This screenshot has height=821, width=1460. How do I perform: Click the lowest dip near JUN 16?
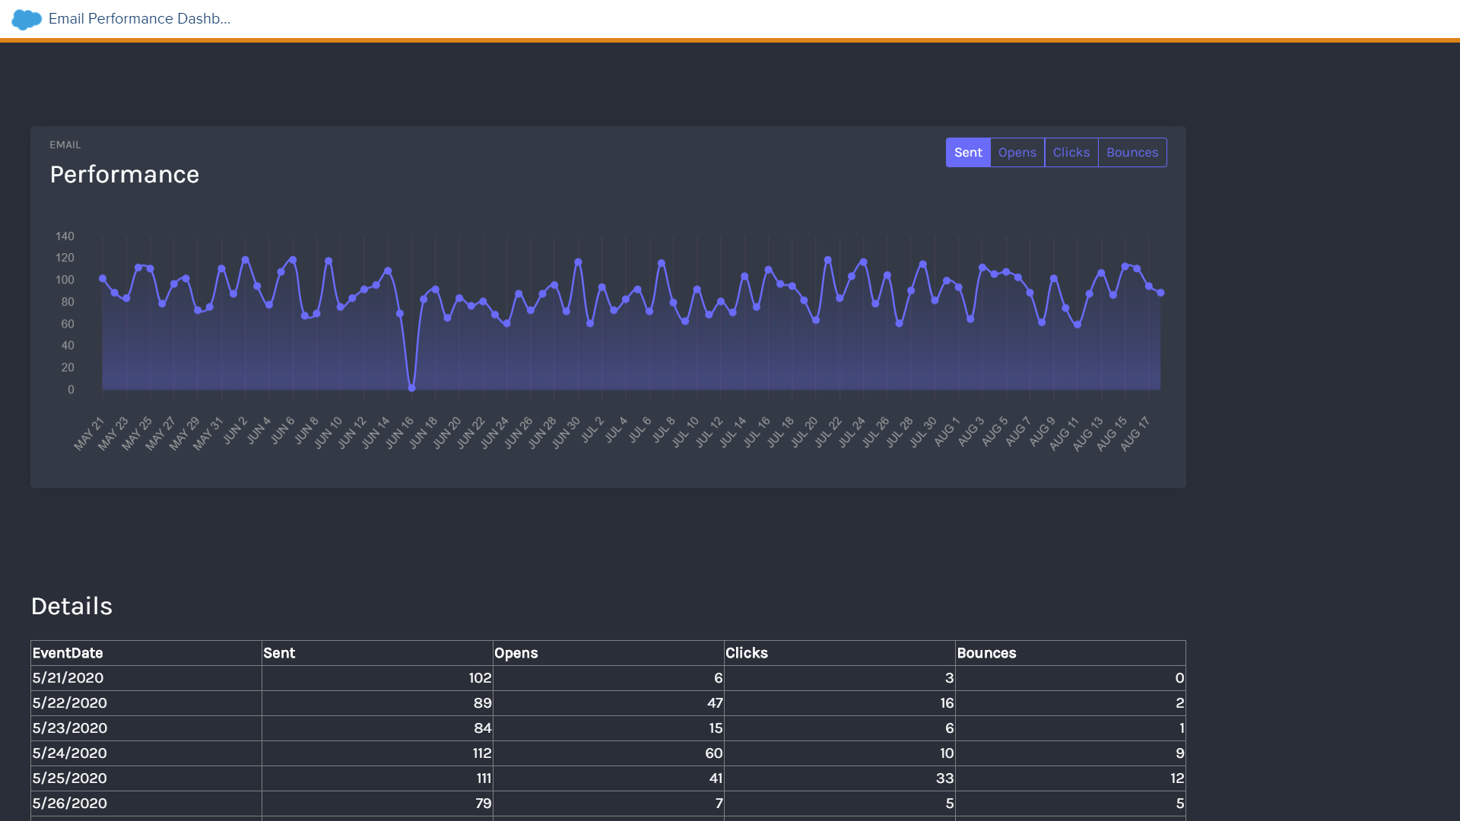coord(412,388)
